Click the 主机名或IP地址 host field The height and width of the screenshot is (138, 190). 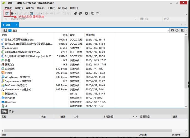coord(71,19)
